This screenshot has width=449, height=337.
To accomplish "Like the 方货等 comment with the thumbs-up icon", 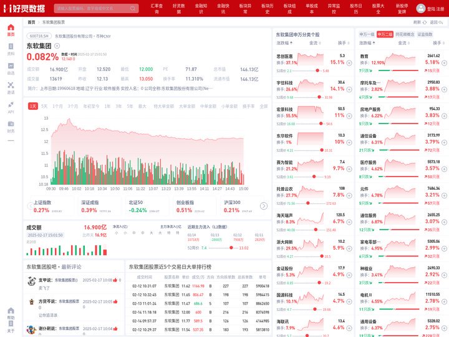I will [115, 301].
